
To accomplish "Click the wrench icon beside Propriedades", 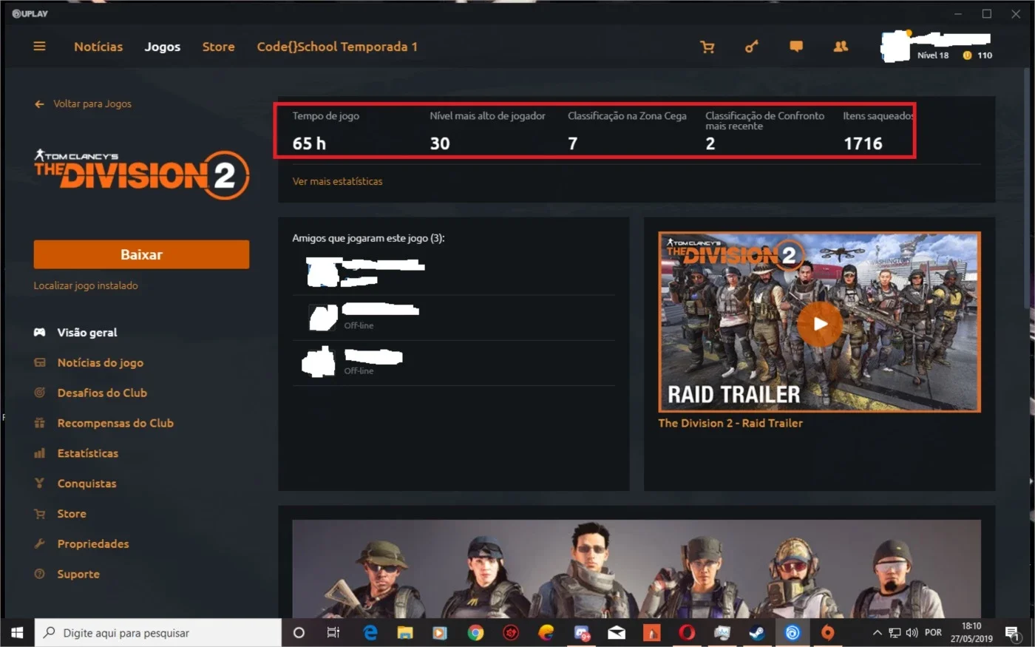I will pos(40,544).
